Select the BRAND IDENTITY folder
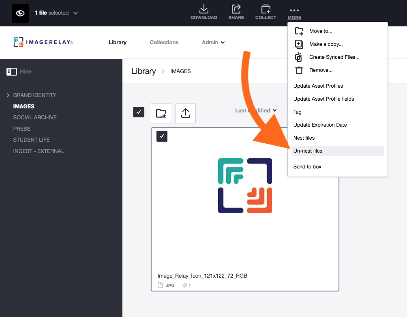The width and height of the screenshot is (407, 317). click(35, 95)
